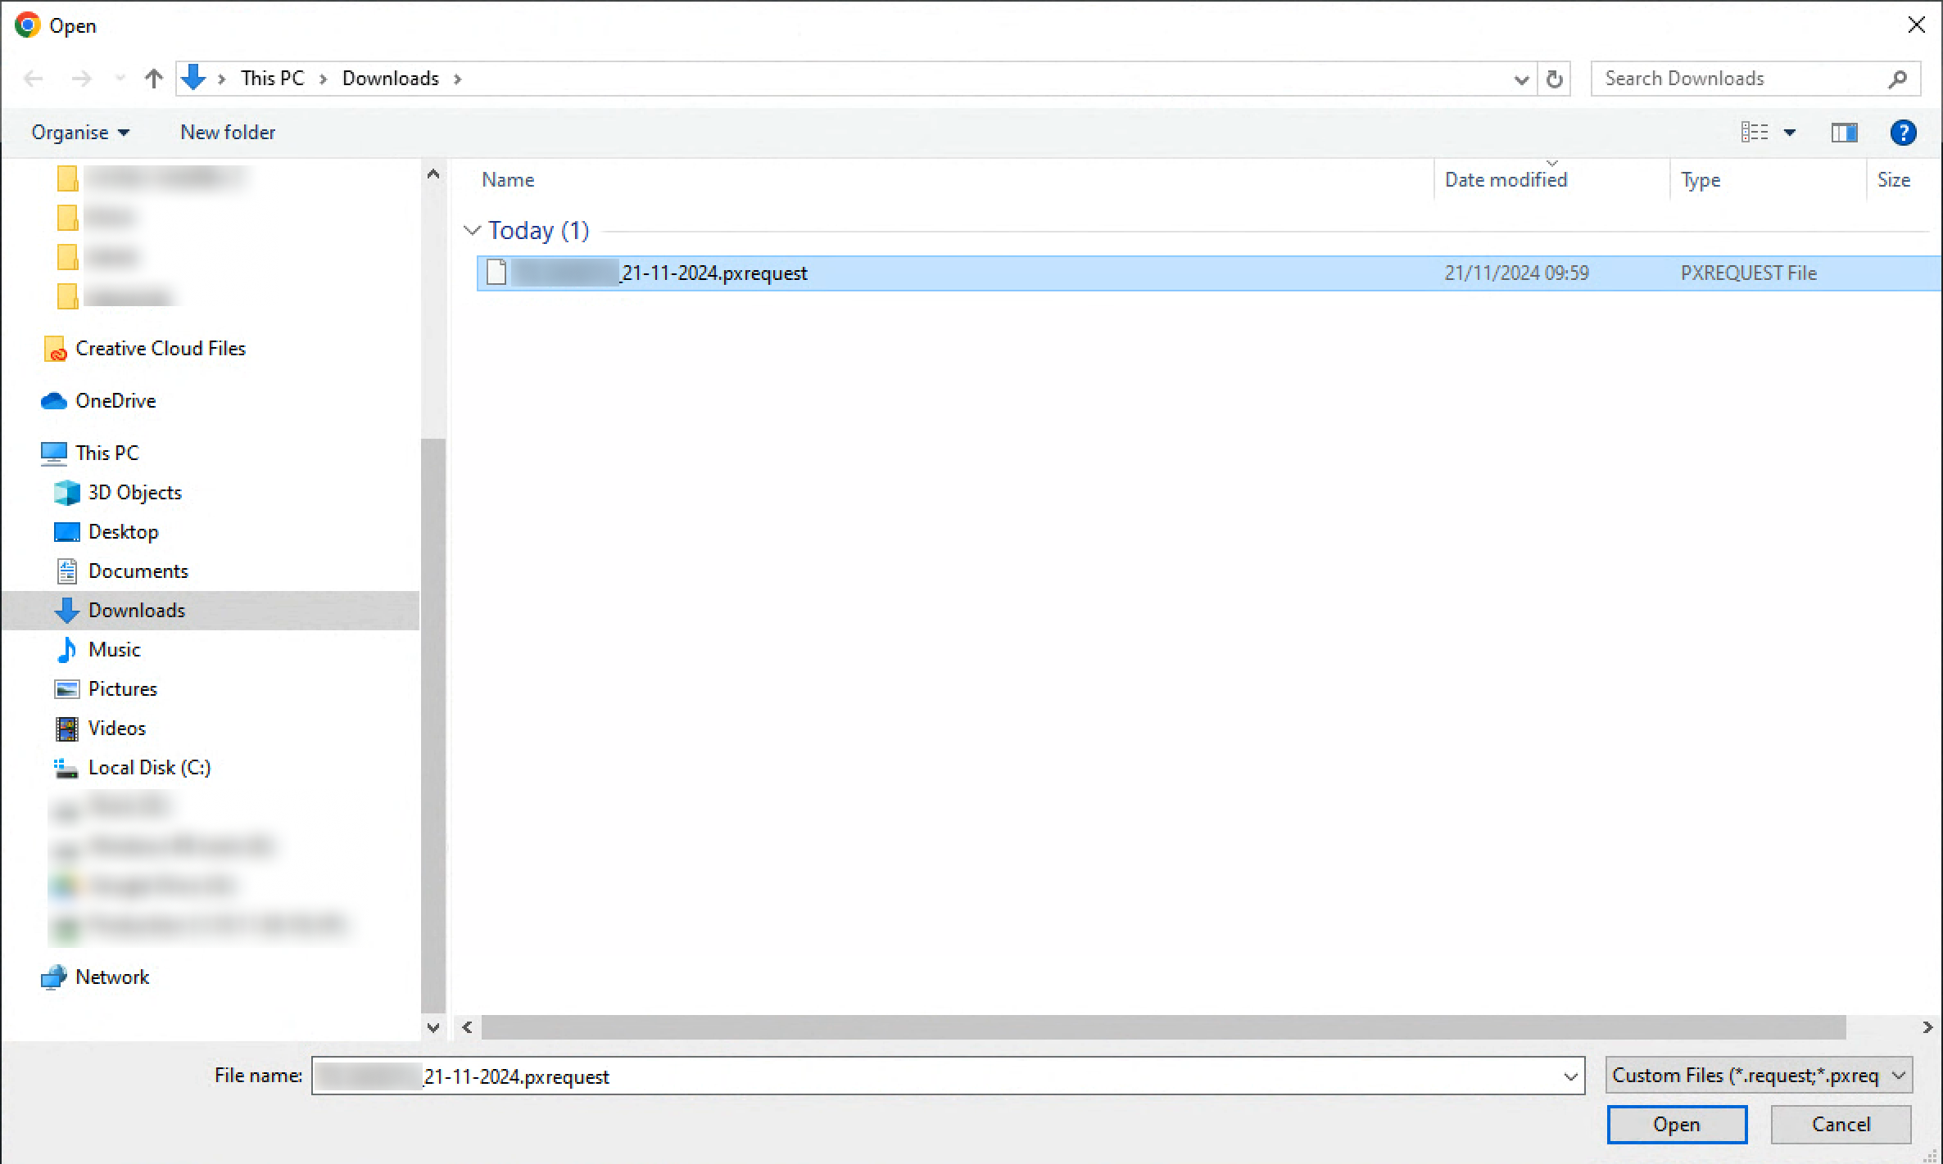Select 3D Objects in sidebar
This screenshot has width=1943, height=1164.
[x=134, y=493]
